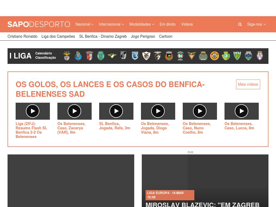Open the FC Porto club crest
Screen dimensions: 276x207
tap(78, 56)
